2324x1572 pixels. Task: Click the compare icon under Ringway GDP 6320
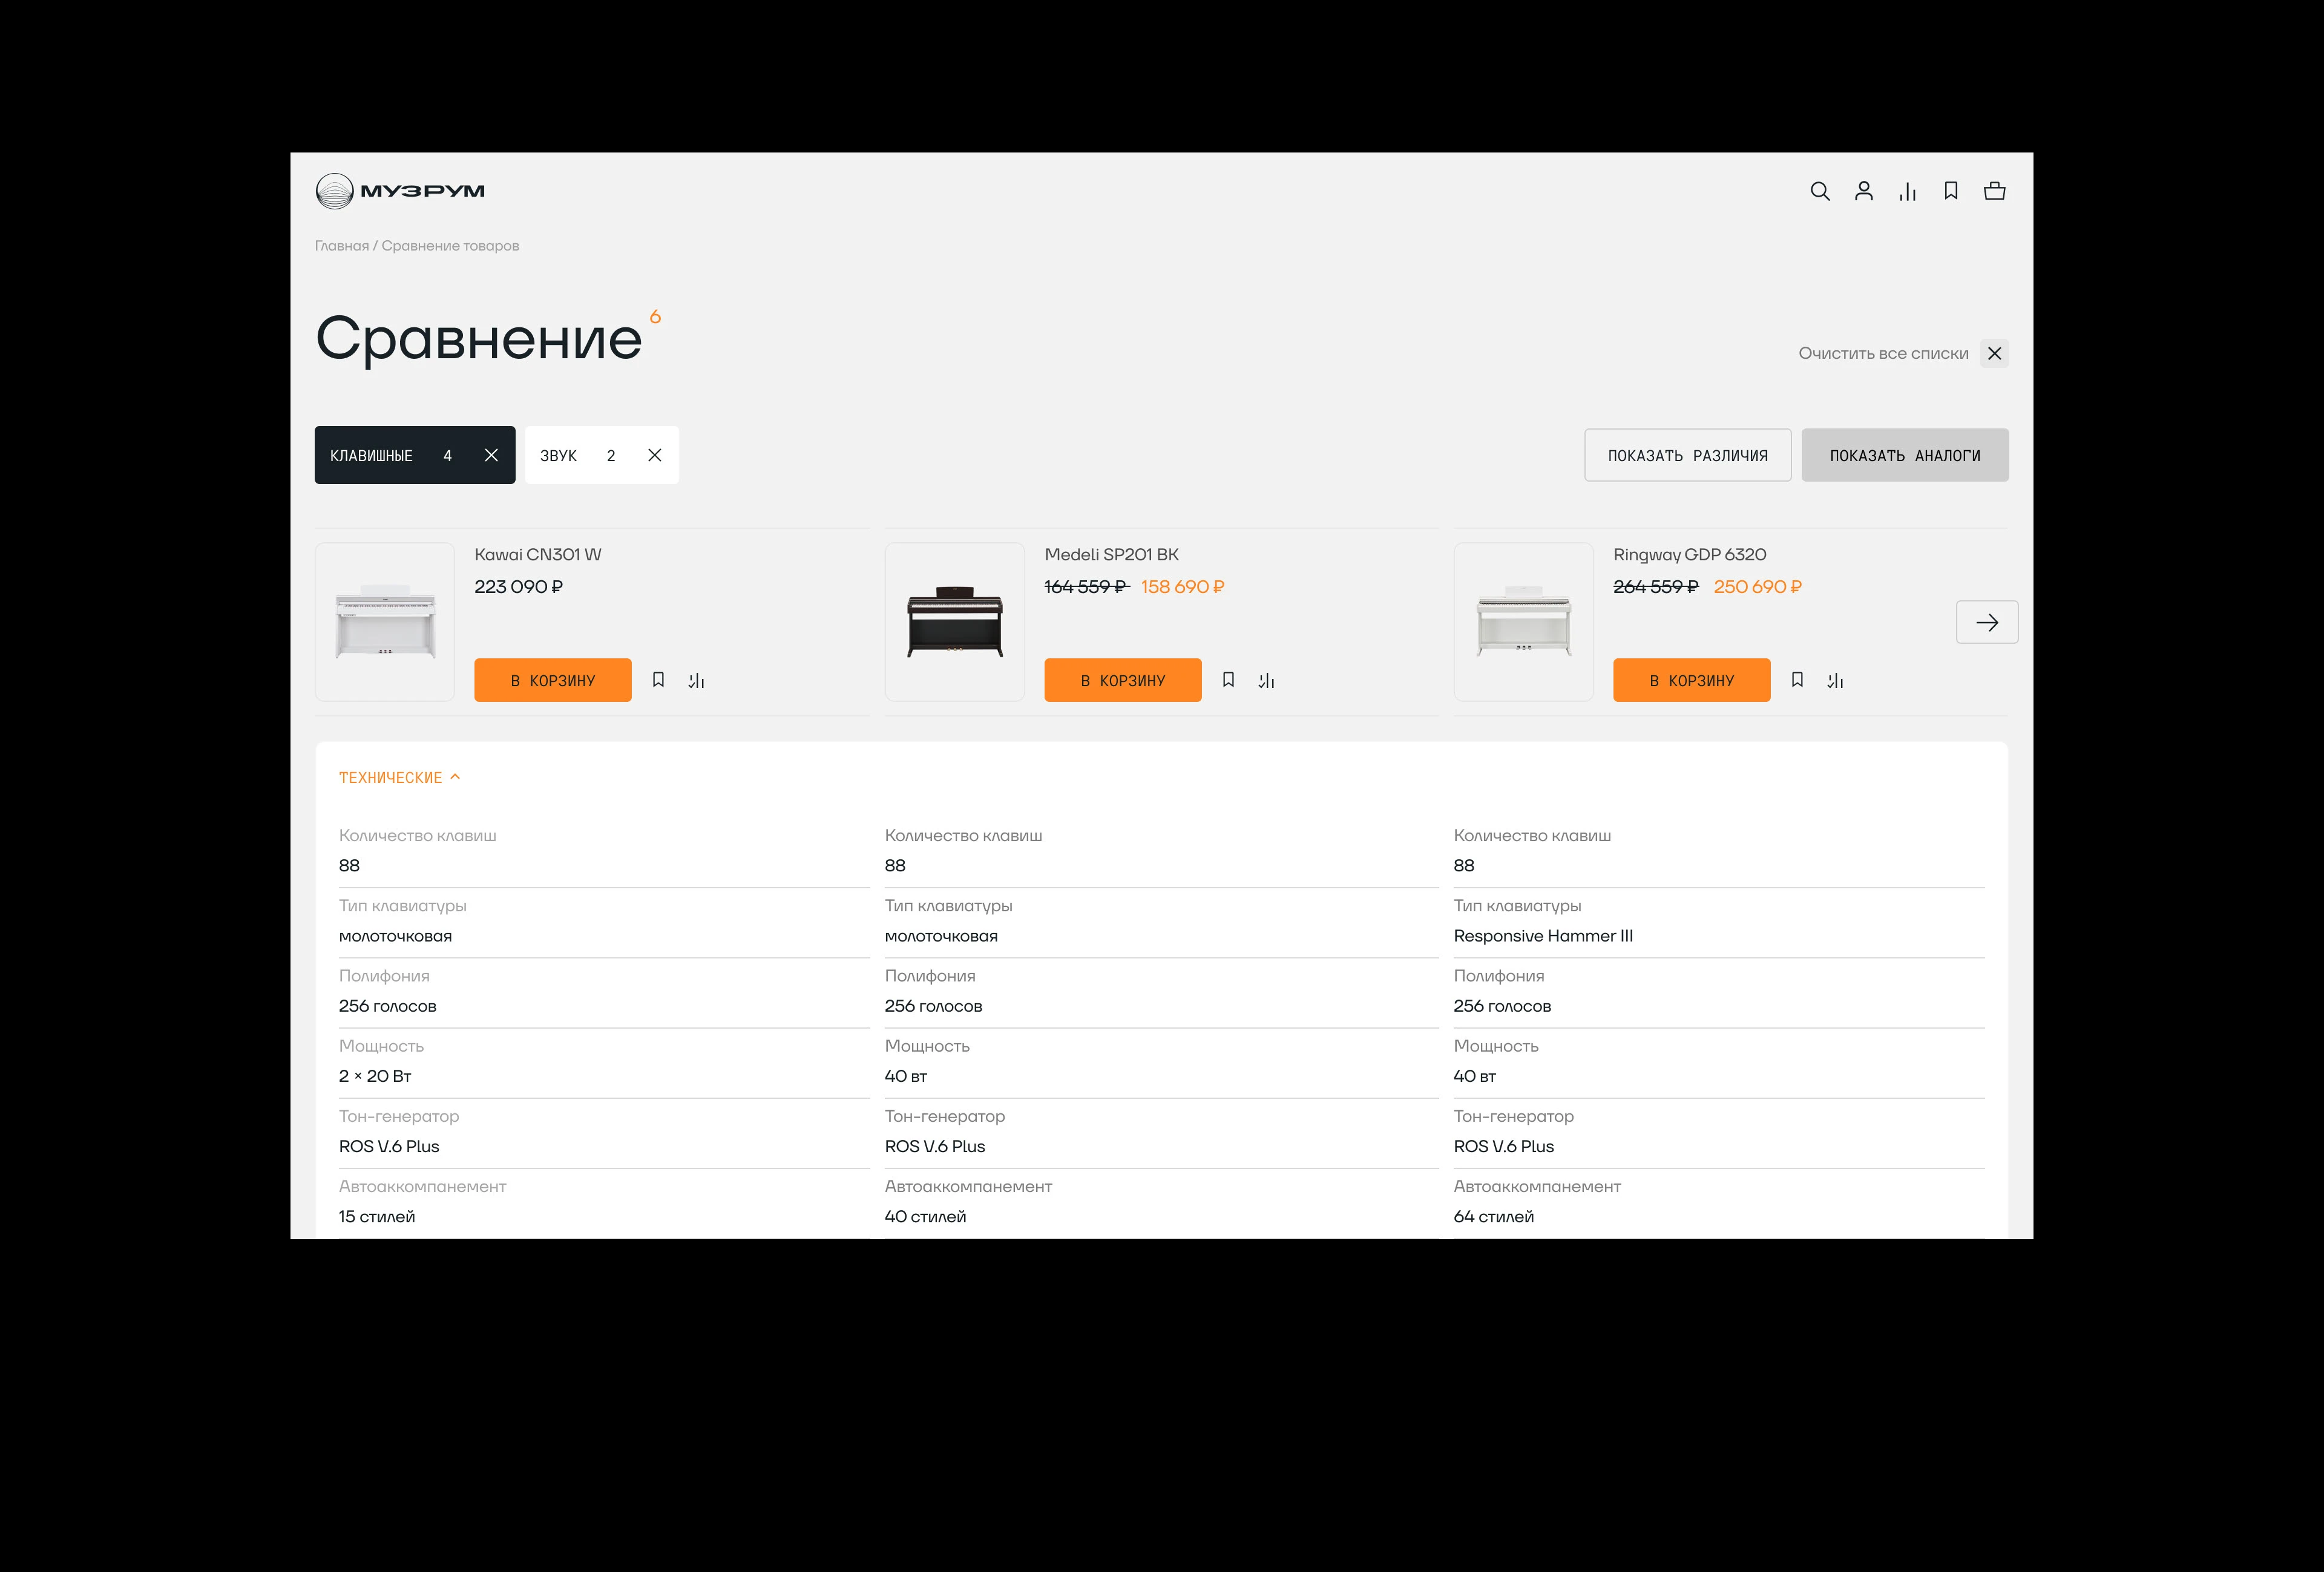click(x=1835, y=680)
